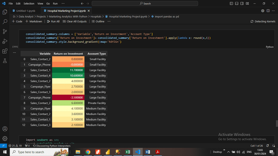This screenshot has height=156, width=278.
Task: Open the hidden menu items ellipsis
Action: (x=63, y=3)
